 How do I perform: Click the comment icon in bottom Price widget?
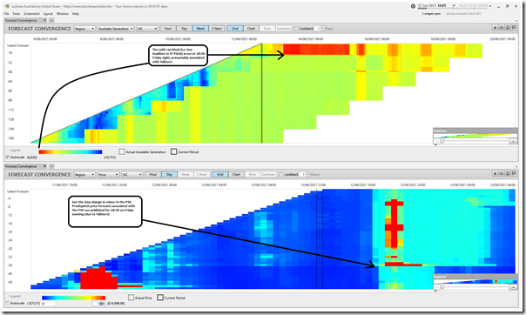514,173
